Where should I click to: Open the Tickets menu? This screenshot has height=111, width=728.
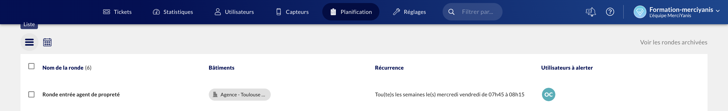click(117, 12)
